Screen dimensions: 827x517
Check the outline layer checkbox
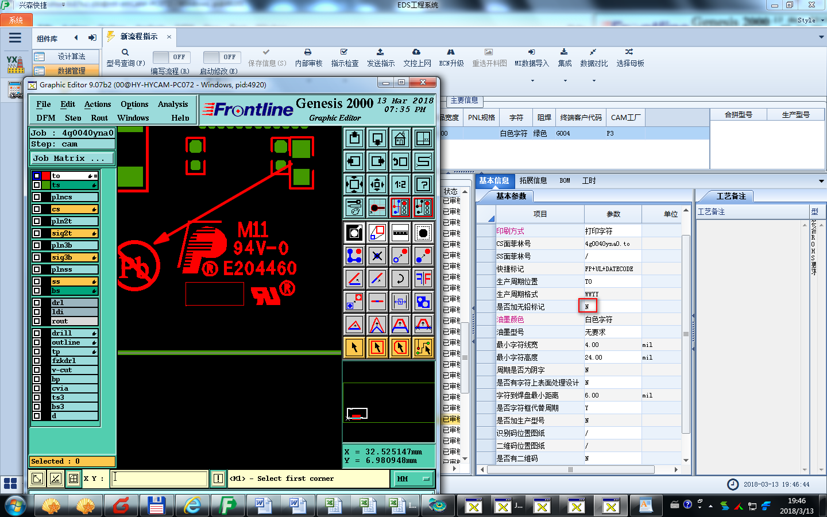pyautogui.click(x=37, y=342)
